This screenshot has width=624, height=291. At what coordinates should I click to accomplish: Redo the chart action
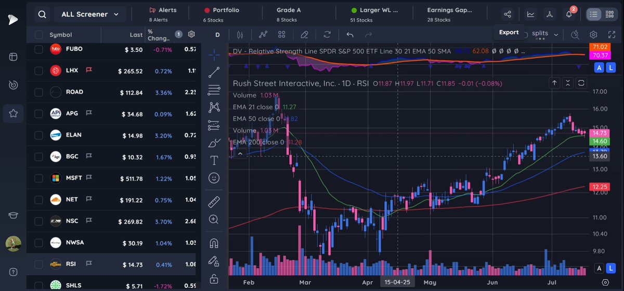(x=369, y=35)
